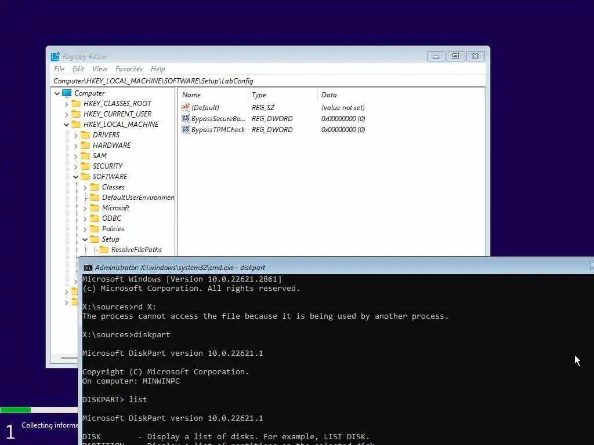Expand the Microsoft key
The height and width of the screenshot is (445, 594).
click(85, 208)
